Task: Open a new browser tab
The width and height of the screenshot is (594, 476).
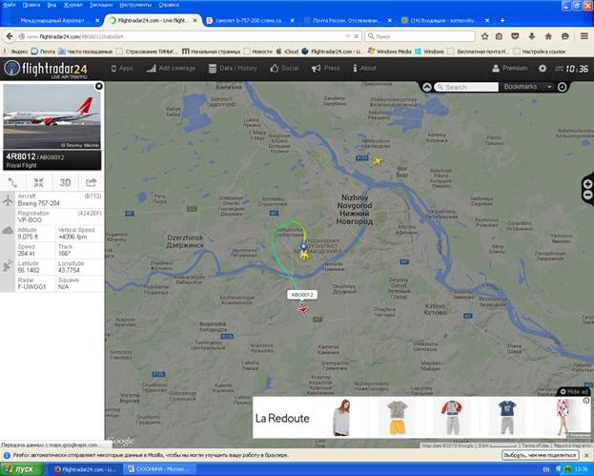Action: tap(502, 20)
